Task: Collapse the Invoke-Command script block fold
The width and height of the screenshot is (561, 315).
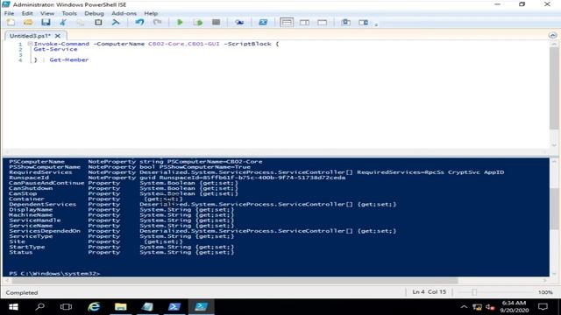Action: [x=30, y=44]
